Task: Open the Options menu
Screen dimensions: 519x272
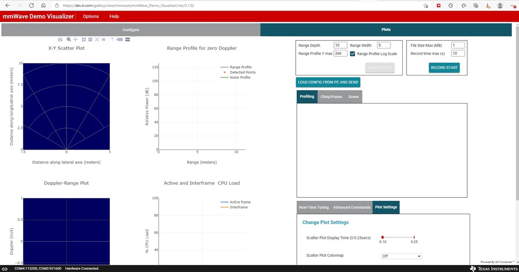Action: [x=91, y=16]
